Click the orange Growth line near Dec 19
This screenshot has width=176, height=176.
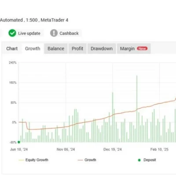(x=113, y=115)
